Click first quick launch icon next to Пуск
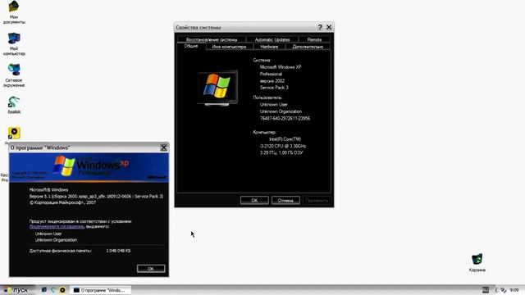525x295 pixels. click(44, 290)
